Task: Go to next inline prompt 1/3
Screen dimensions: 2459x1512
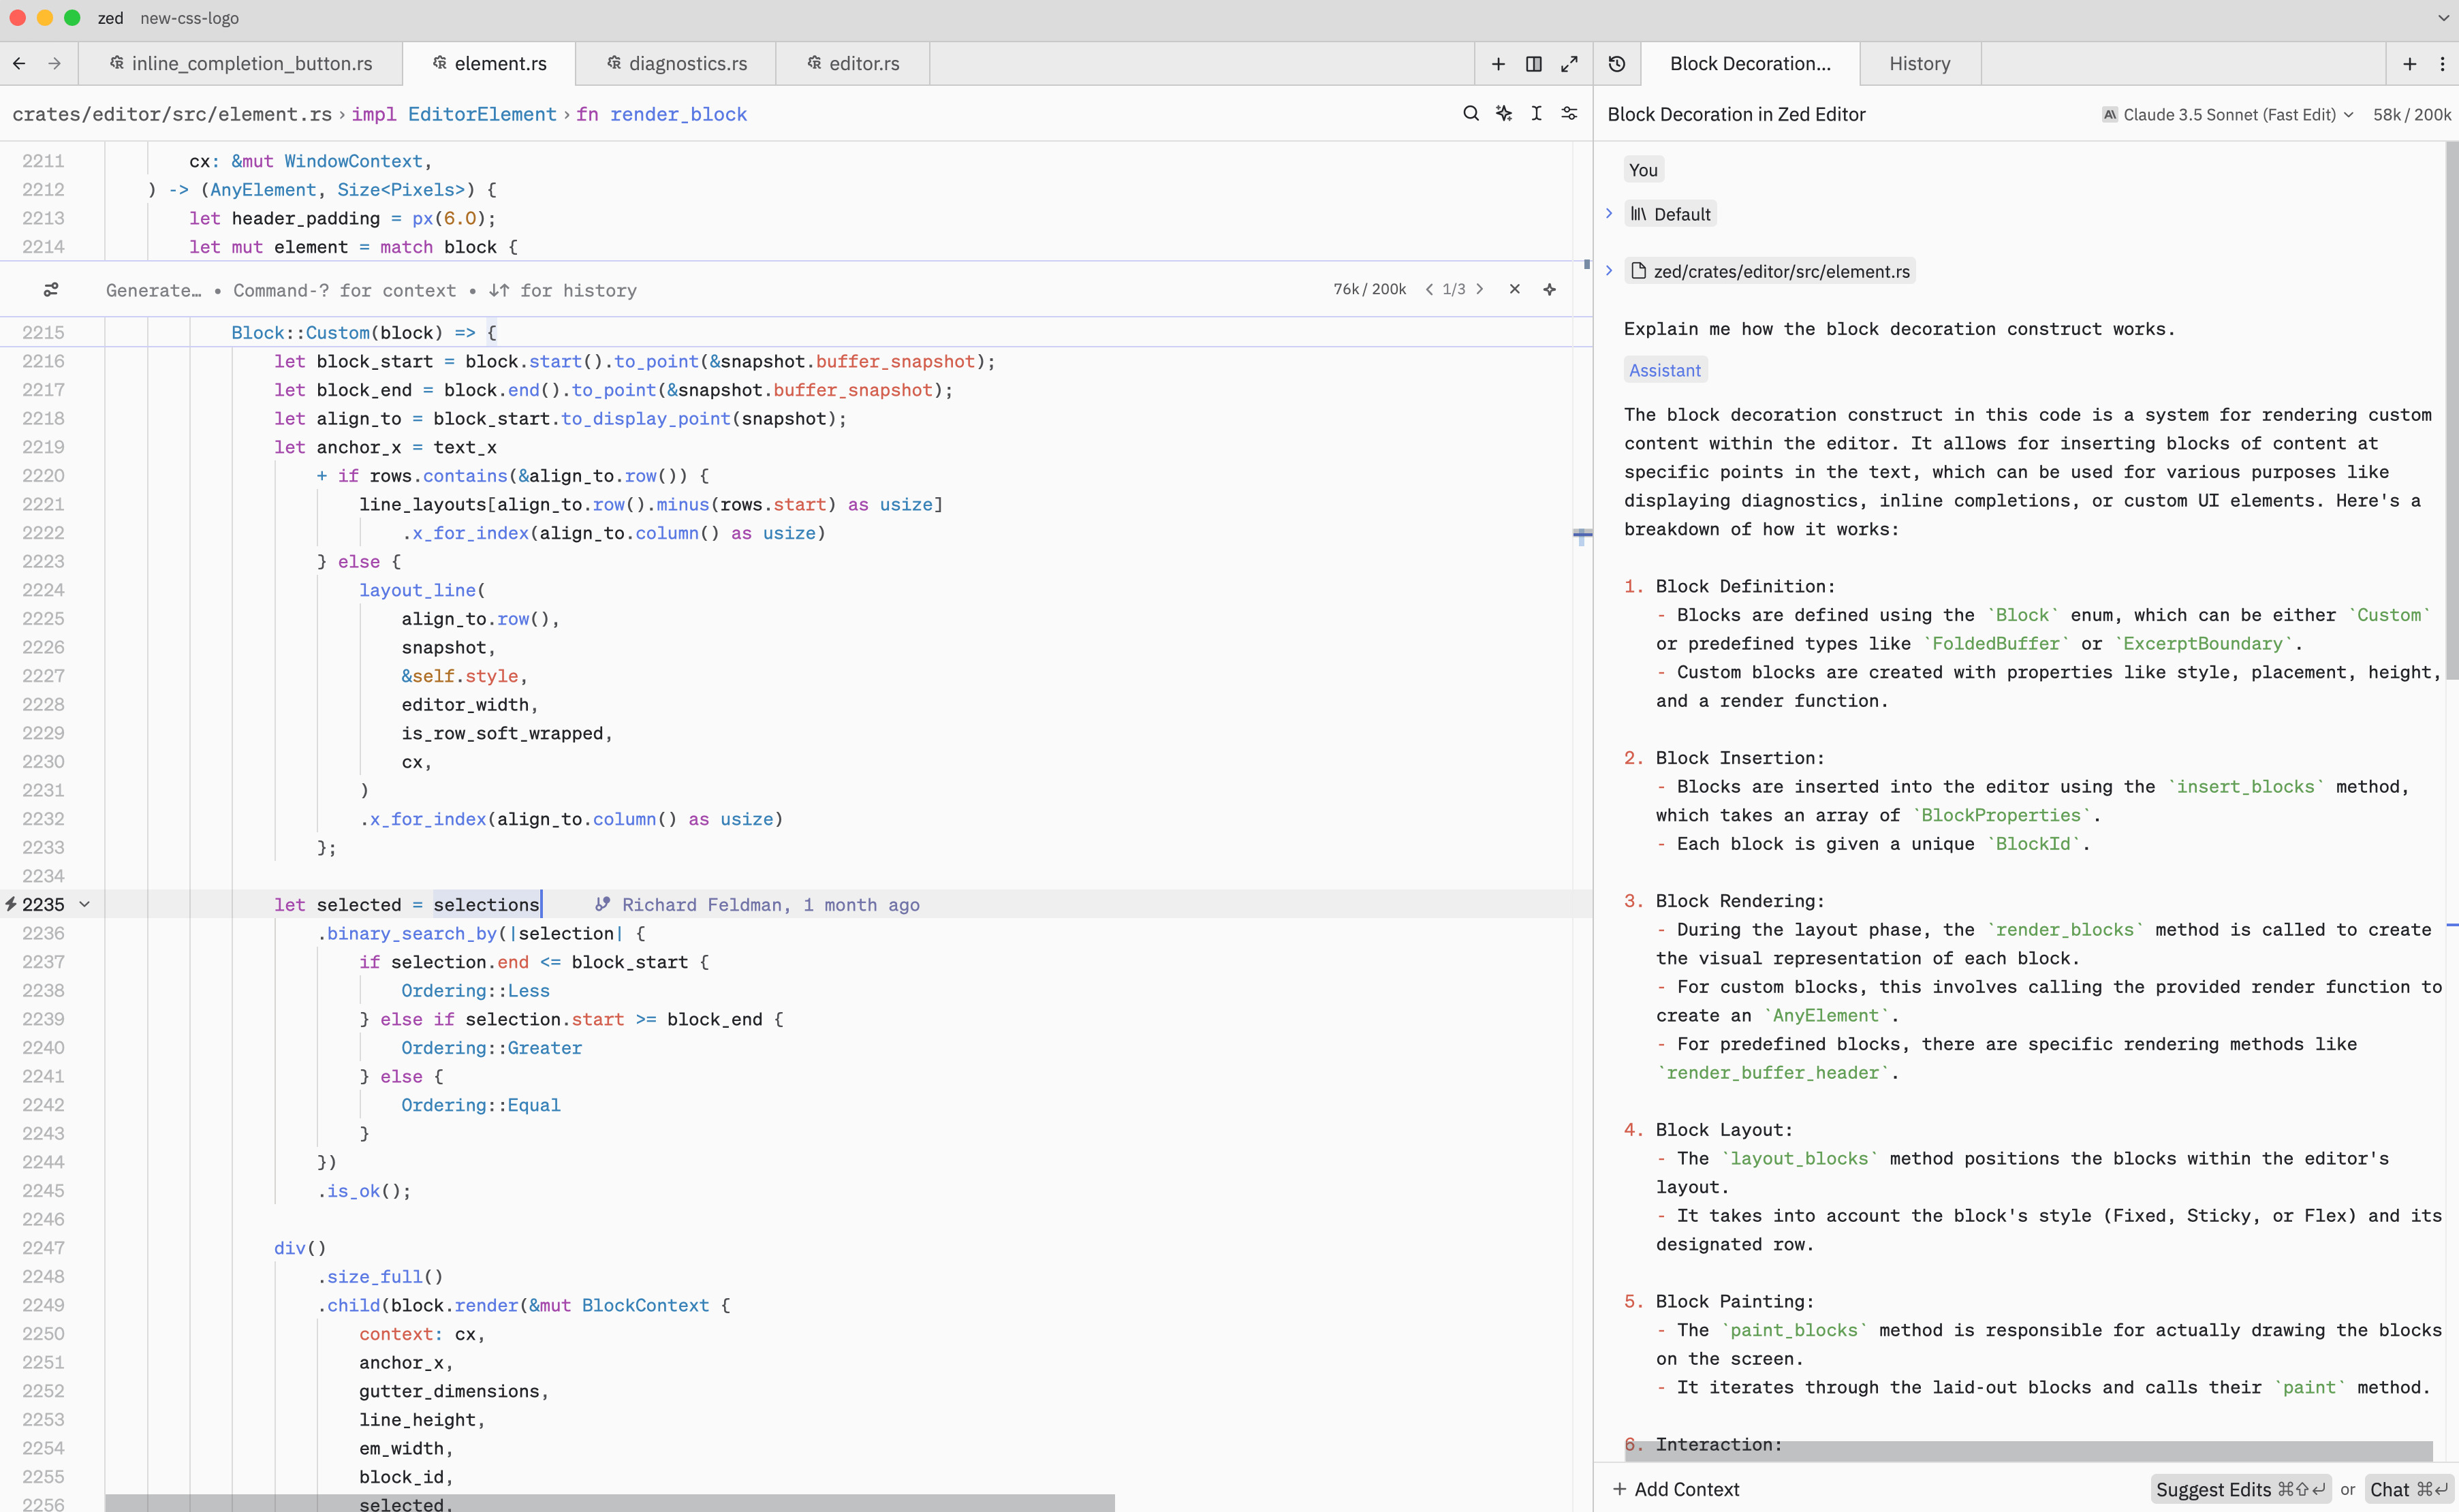Action: (x=1480, y=289)
